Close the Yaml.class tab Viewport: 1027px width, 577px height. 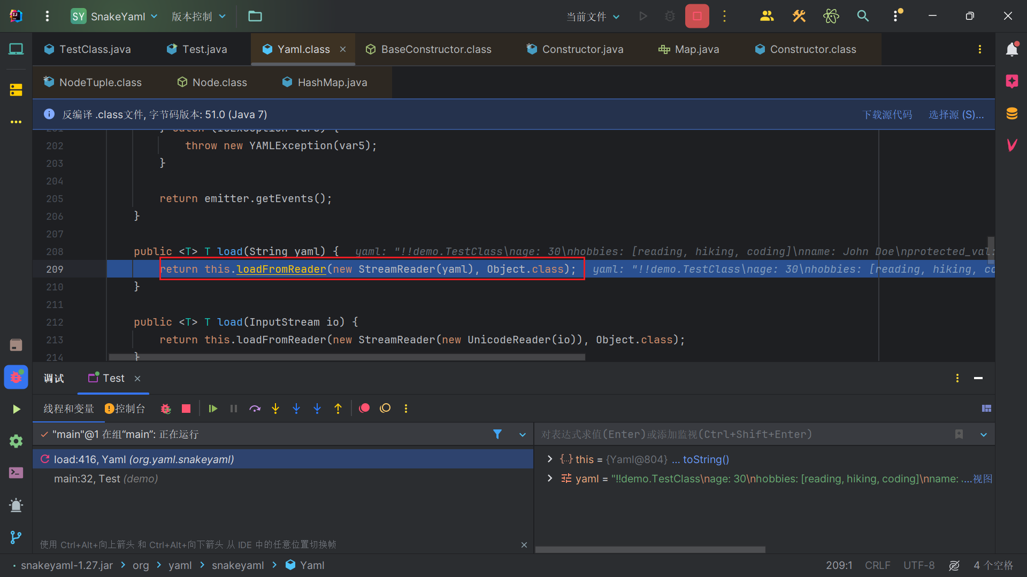tap(343, 49)
